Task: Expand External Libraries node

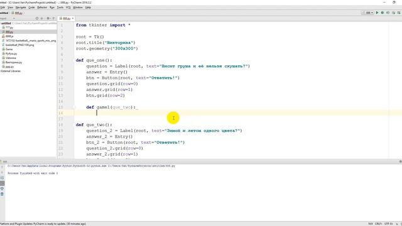Action: 10,71
